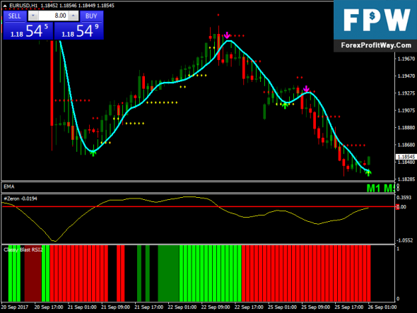417x313 pixels.
Task: Click the green M1 timeframe label
Action: point(374,188)
